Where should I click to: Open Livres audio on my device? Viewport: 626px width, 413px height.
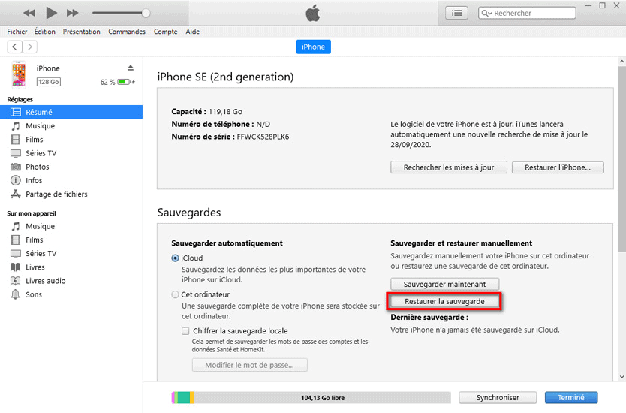pyautogui.click(x=45, y=281)
